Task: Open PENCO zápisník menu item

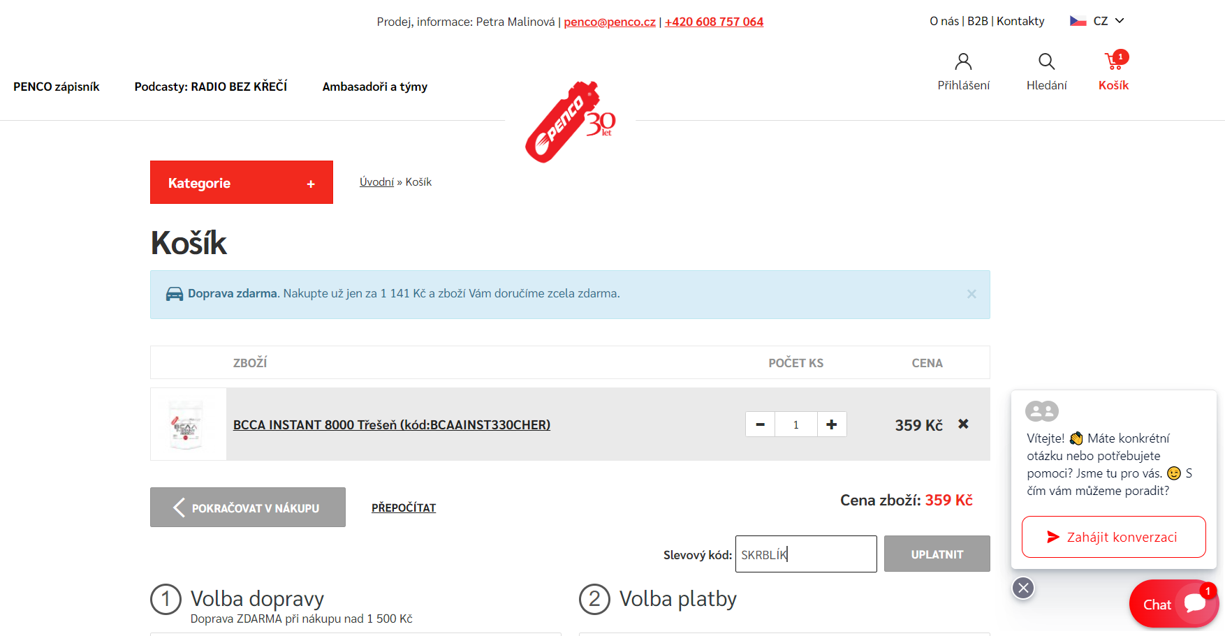Action: click(x=57, y=87)
